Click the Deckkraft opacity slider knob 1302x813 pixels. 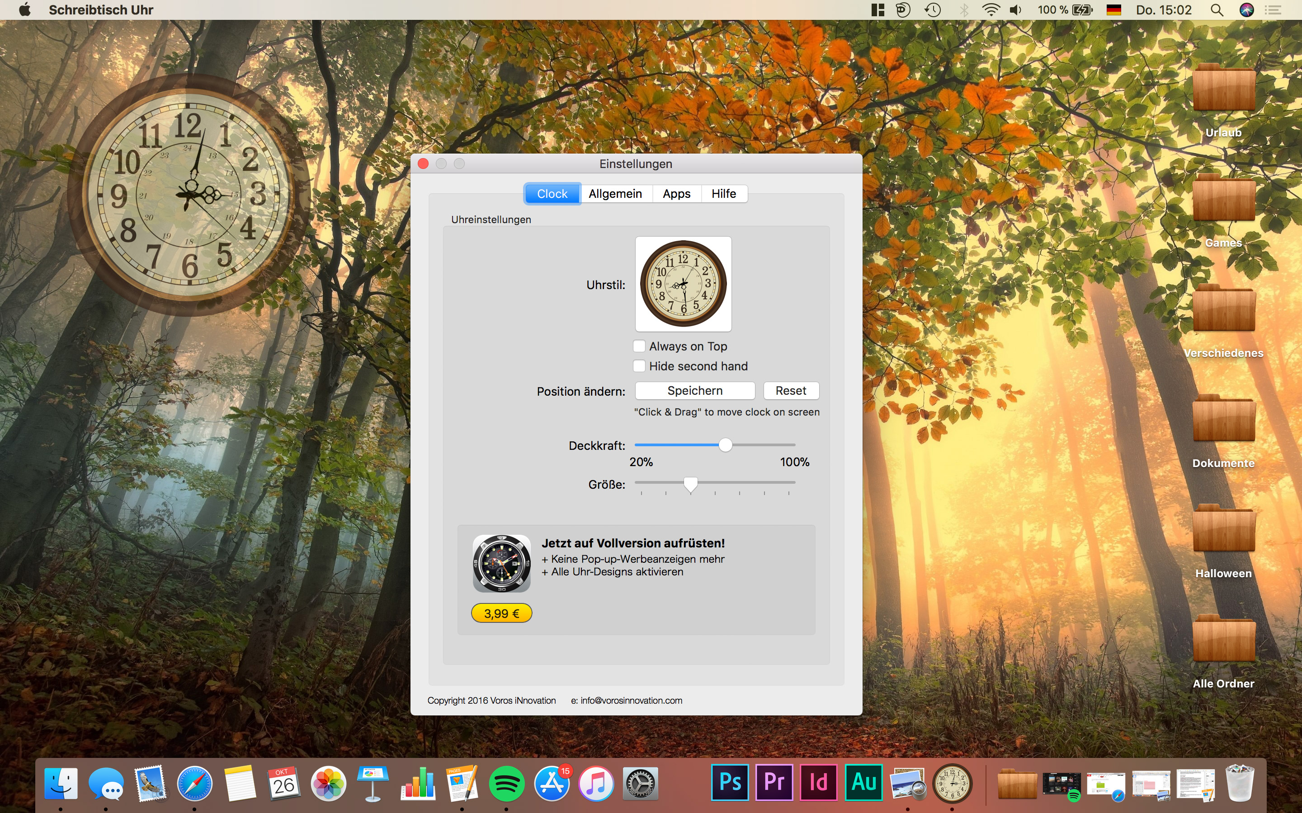coord(725,445)
